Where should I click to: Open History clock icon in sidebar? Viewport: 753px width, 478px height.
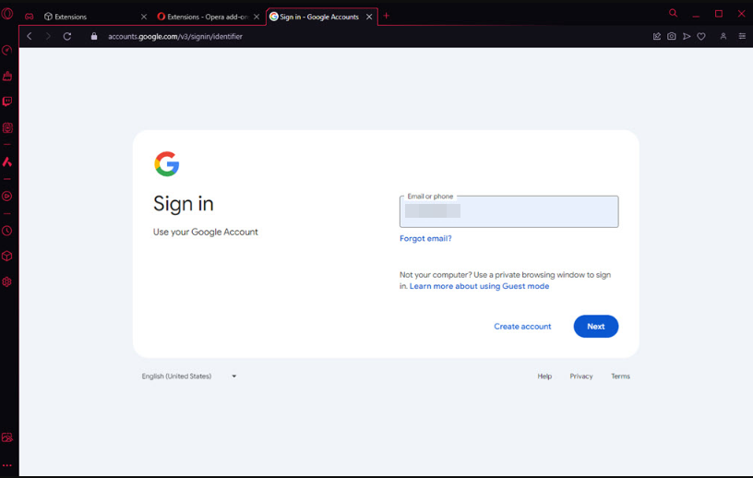7,231
